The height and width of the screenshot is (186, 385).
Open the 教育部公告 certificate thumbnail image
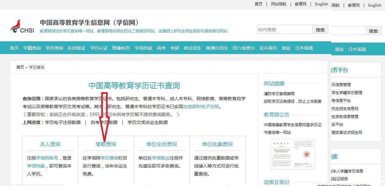tap(292, 154)
